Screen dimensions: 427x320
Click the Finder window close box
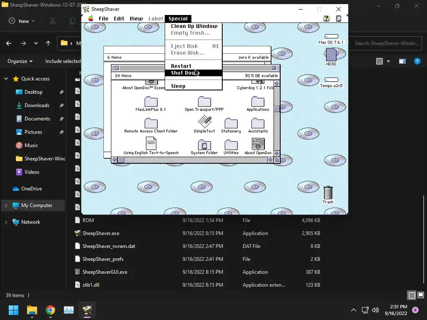[117, 68]
